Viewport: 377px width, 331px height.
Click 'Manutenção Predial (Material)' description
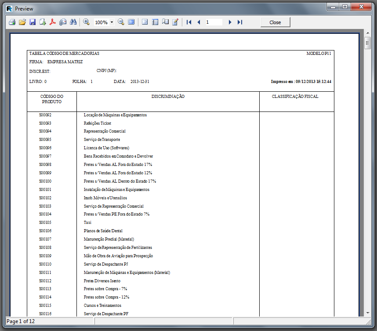click(109, 239)
